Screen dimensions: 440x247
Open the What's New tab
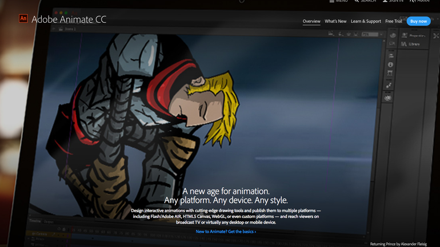[x=335, y=21]
